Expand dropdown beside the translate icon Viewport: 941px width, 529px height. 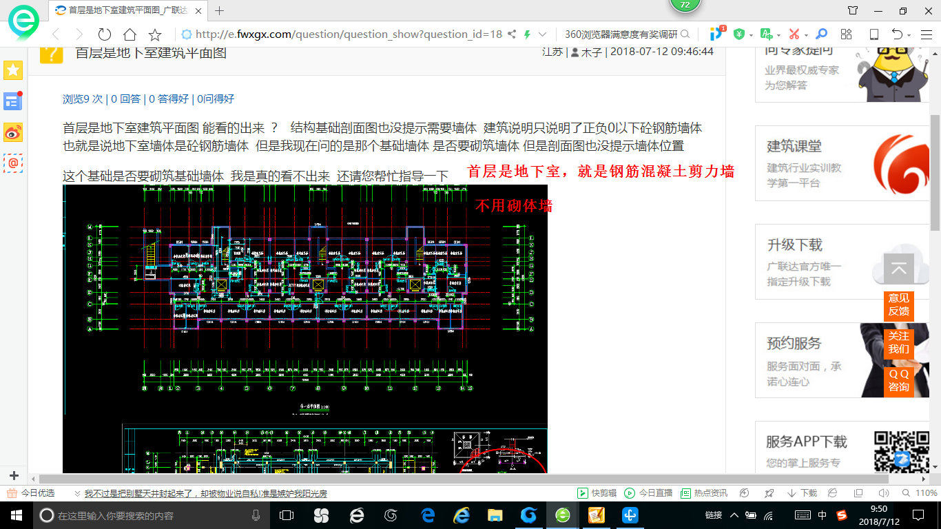[x=778, y=35]
